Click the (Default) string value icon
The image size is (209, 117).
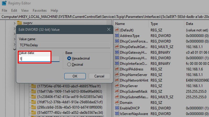tap(117, 30)
